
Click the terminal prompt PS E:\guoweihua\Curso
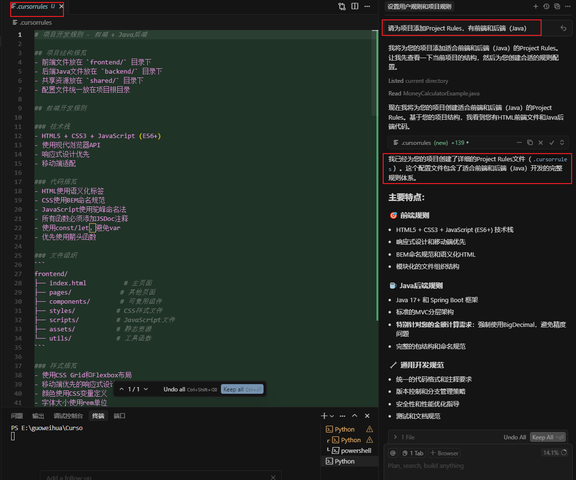click(47, 428)
